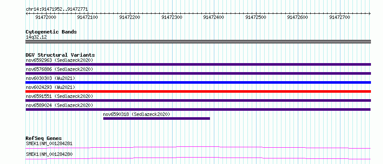383x164 pixels.
Task: Click the nsv6576886 (Sedlazeck2020) label
Action: point(59,69)
